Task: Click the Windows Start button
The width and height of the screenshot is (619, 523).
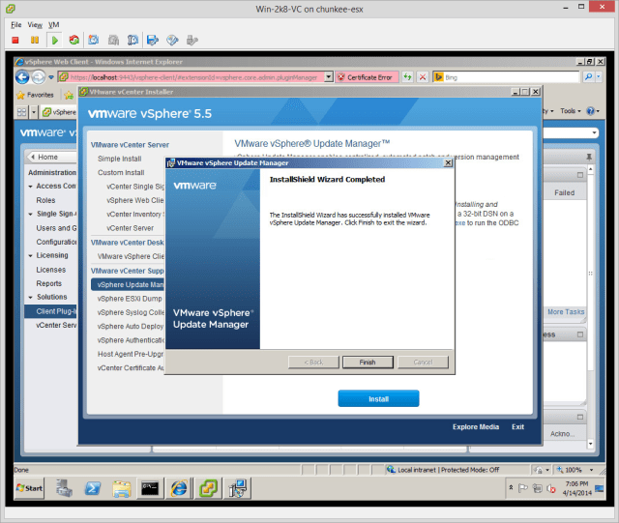Action: tap(29, 488)
